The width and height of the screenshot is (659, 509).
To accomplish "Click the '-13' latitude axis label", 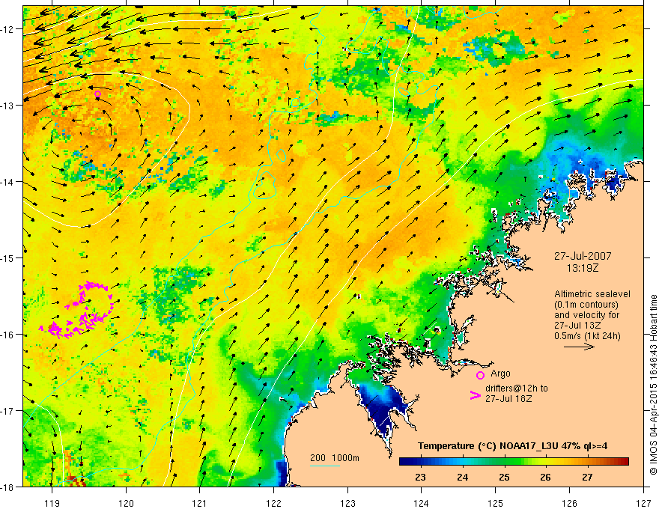I will [8, 106].
